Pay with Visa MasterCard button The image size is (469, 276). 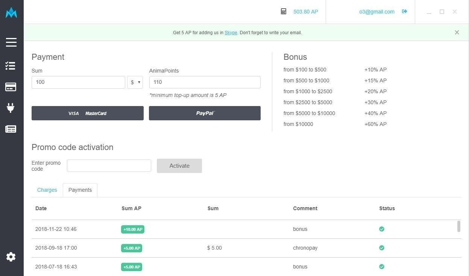[88, 113]
